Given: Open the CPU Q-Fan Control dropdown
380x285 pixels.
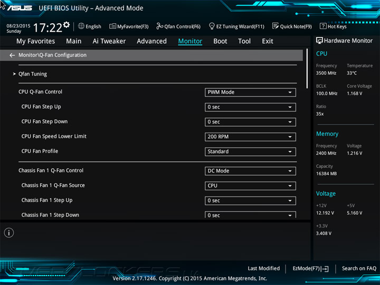Looking at the screenshot, I should [x=250, y=92].
